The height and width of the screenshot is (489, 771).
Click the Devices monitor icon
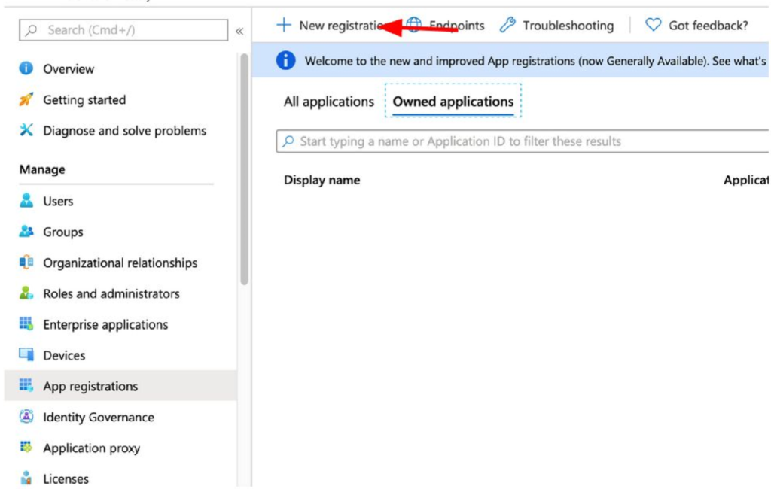[26, 355]
